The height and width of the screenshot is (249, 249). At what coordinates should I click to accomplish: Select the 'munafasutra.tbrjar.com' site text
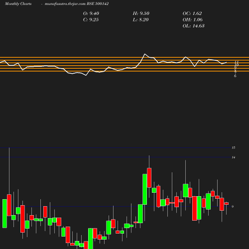click(65, 3)
